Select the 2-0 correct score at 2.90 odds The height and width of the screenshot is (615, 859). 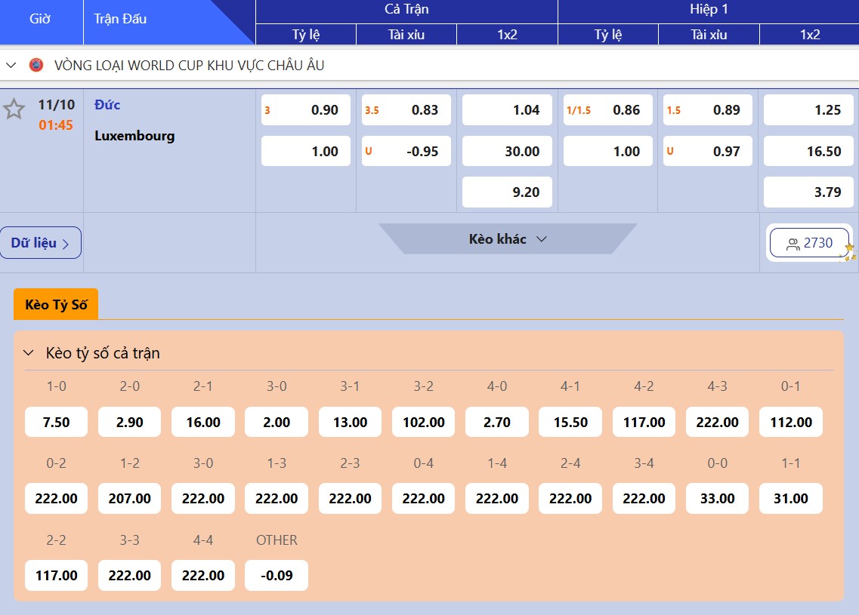tap(129, 422)
